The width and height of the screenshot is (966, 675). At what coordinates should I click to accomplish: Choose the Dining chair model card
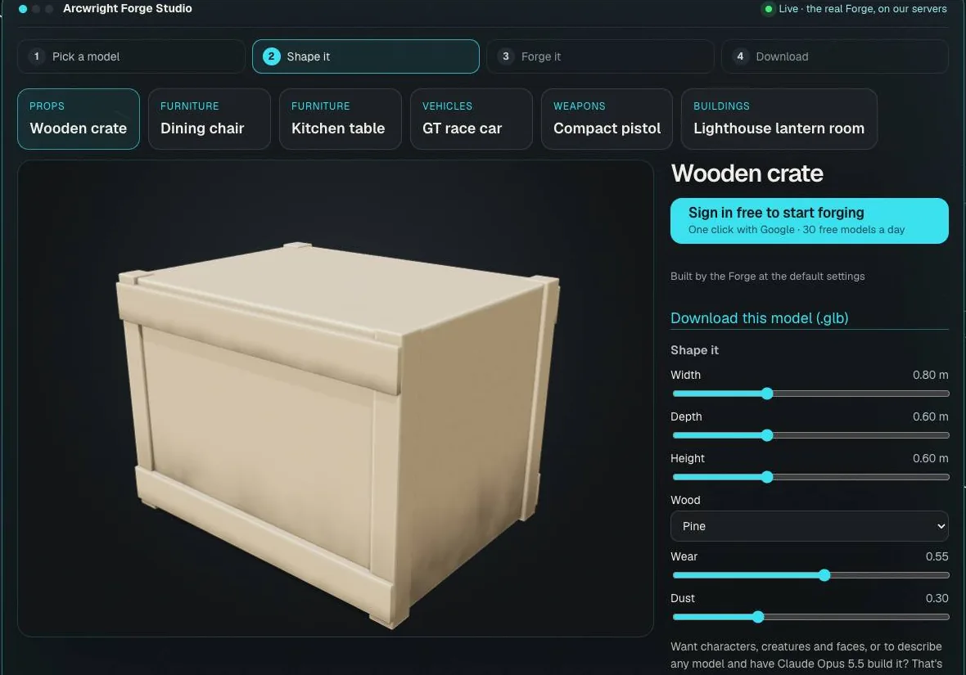[210, 119]
